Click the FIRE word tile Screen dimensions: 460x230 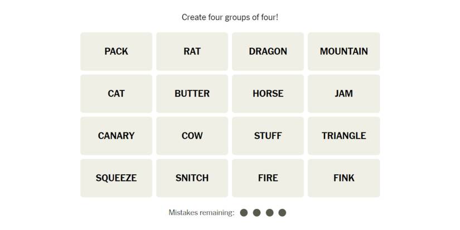point(268,178)
